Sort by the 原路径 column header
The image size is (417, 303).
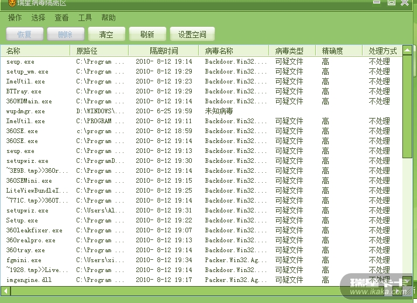[x=99, y=51]
